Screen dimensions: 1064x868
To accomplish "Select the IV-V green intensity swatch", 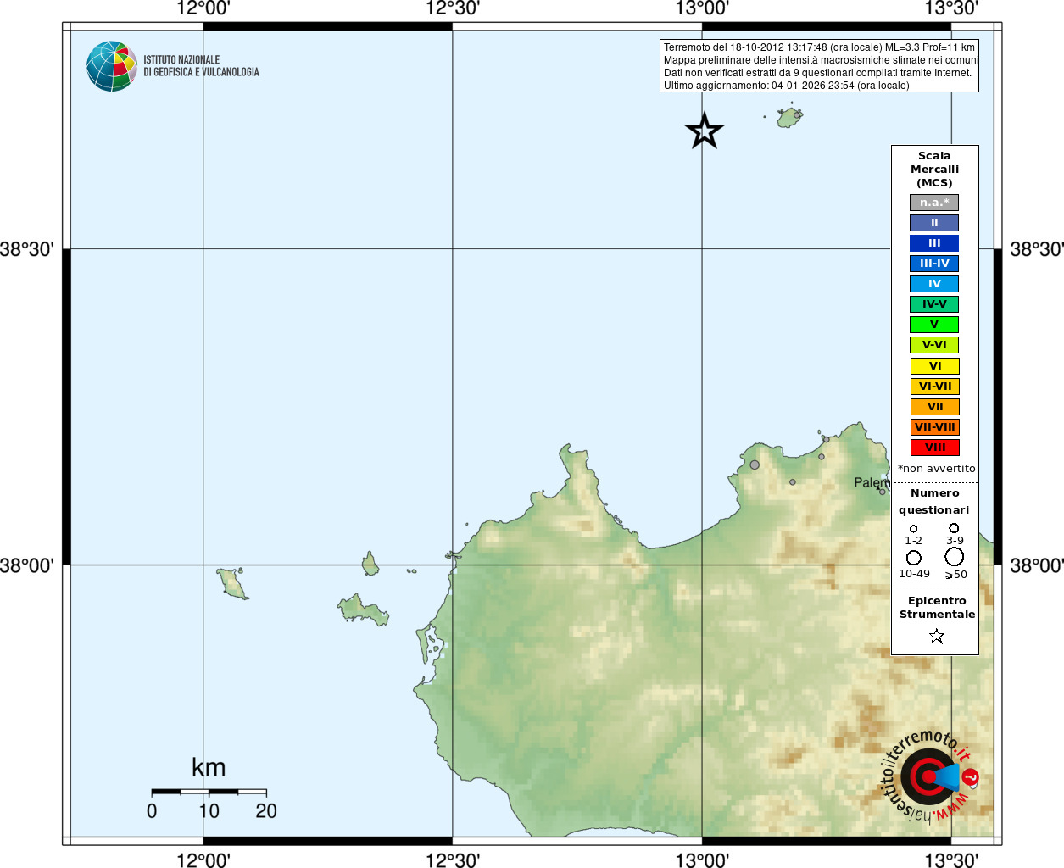I will [x=934, y=304].
